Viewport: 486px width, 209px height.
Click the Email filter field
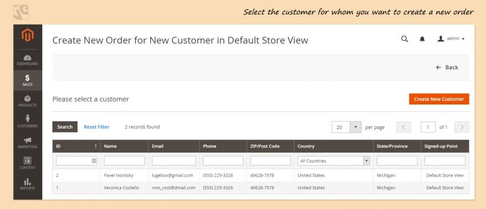(174, 160)
